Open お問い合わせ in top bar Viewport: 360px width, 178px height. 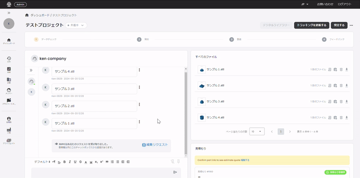tap(325, 5)
